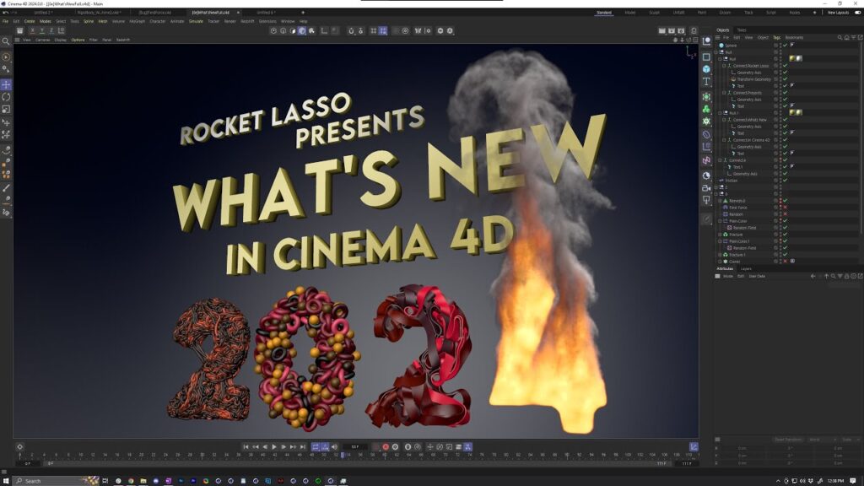
Task: Toggle Y axis lock
Action: tap(42, 31)
